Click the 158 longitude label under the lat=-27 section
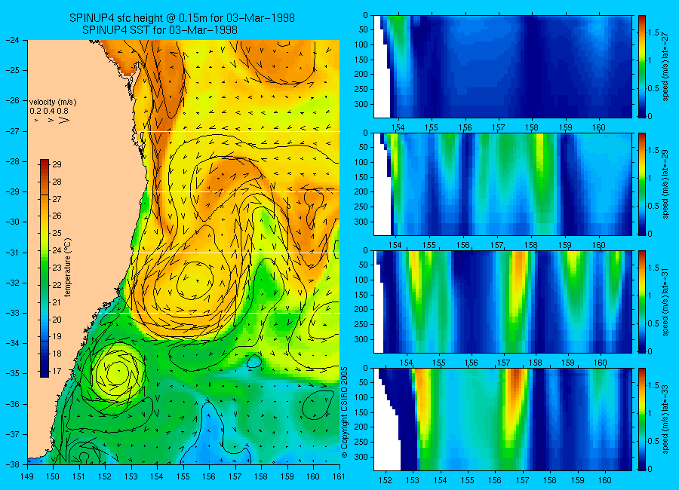 click(532, 127)
